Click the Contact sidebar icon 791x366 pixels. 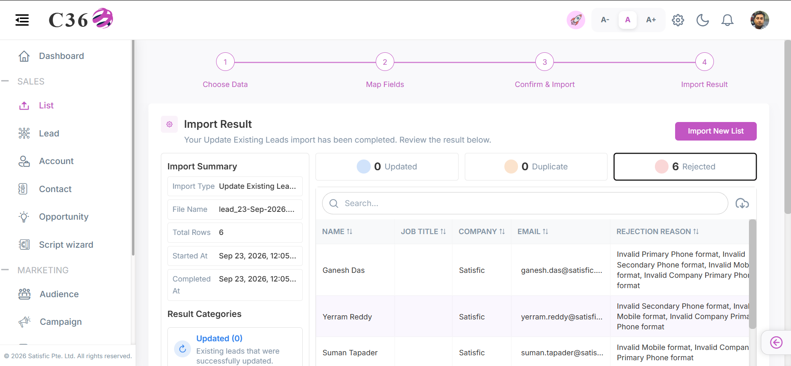pyautogui.click(x=24, y=189)
